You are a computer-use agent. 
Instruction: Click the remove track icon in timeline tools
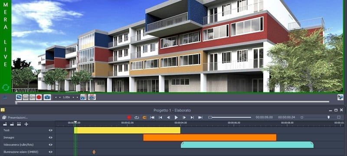coord(12,124)
